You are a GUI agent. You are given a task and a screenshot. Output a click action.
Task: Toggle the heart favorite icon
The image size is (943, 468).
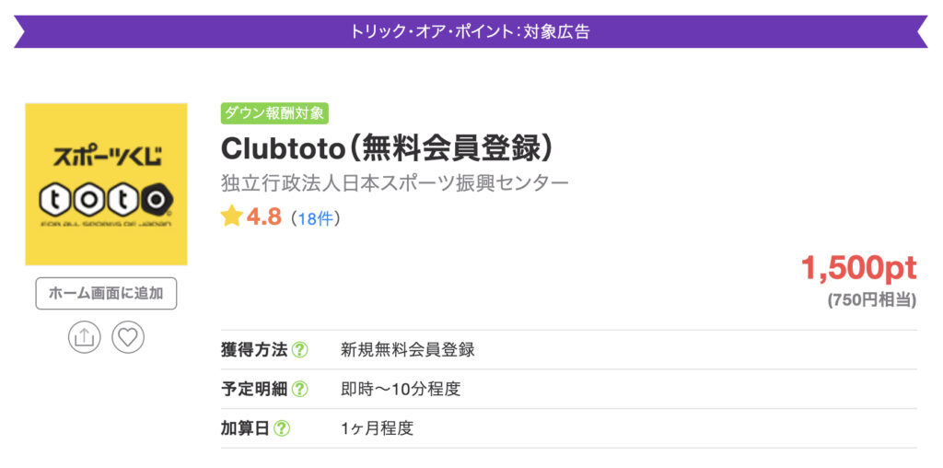(x=128, y=337)
